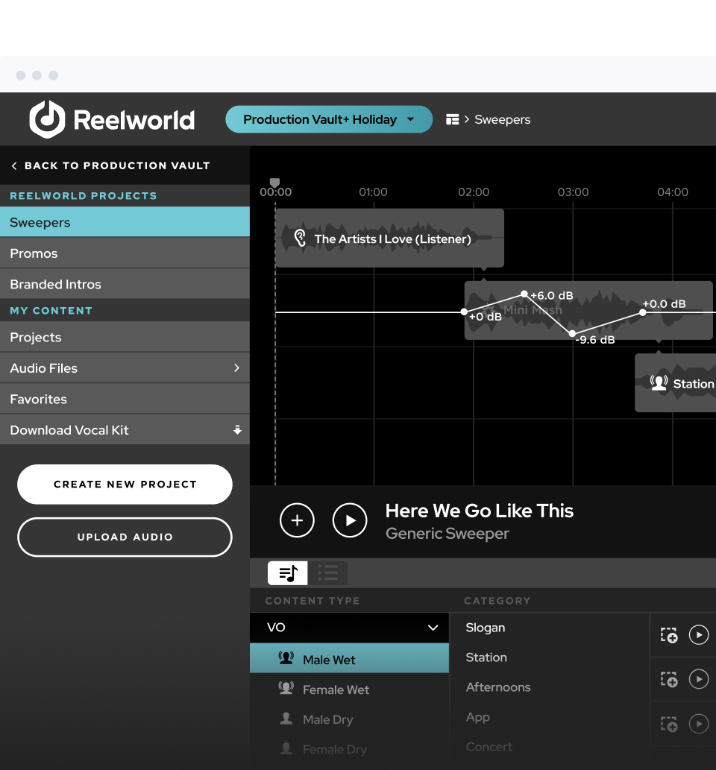Viewport: 716px width, 770px height.
Task: Choose the Afternoons category
Action: click(497, 687)
